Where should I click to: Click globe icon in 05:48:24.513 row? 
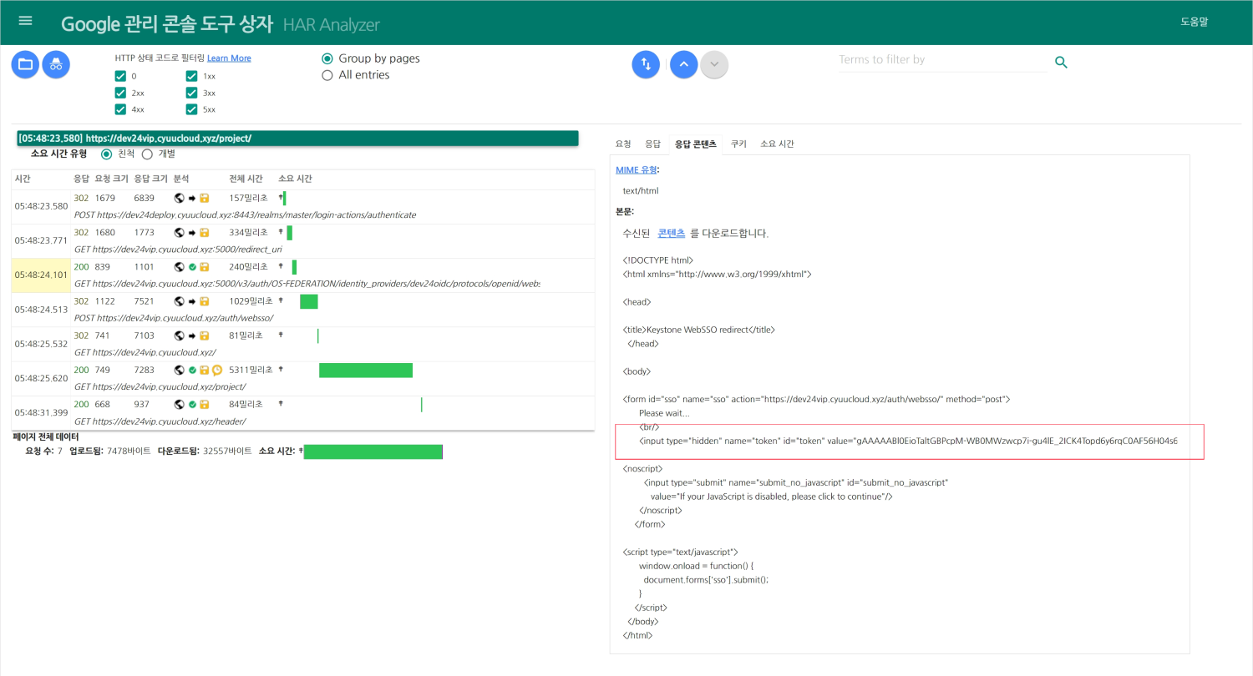click(x=179, y=301)
